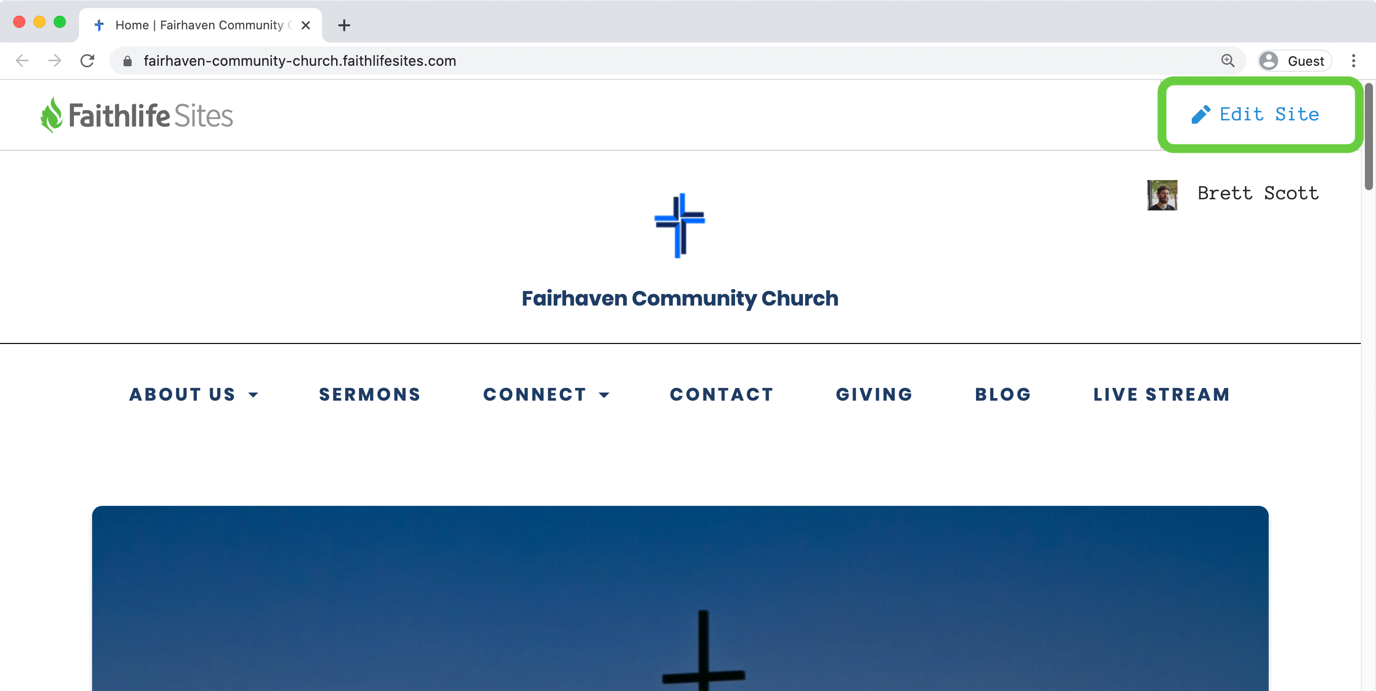Viewport: 1376px width, 691px height.
Task: Click the hero cross sunset image
Action: coord(680,598)
